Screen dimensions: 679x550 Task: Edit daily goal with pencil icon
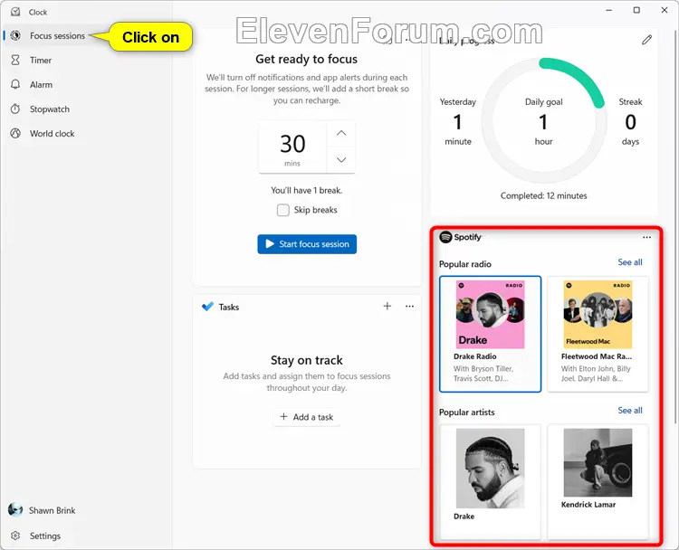pos(647,40)
